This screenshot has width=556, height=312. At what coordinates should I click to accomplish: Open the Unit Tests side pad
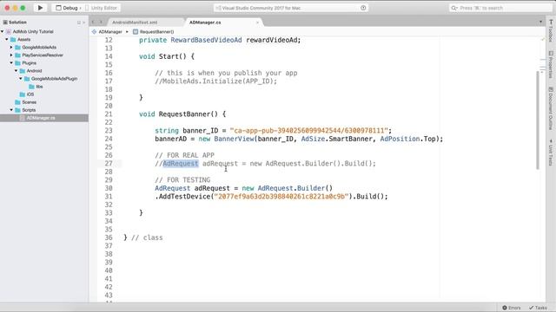point(551,153)
